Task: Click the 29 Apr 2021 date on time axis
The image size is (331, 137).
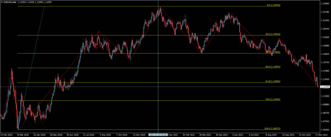Action: tap(221, 135)
